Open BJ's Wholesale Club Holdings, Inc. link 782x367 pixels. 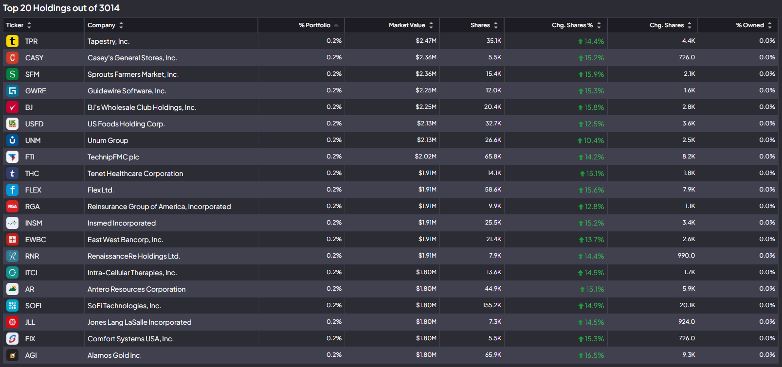coord(142,107)
